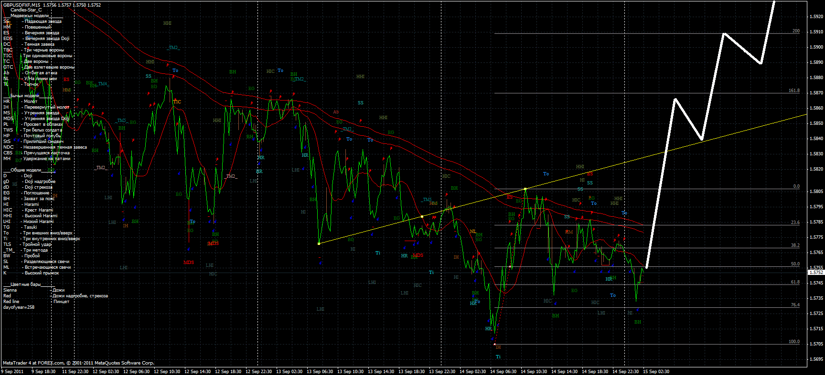Click the current price tag 1.5752

tap(816, 273)
